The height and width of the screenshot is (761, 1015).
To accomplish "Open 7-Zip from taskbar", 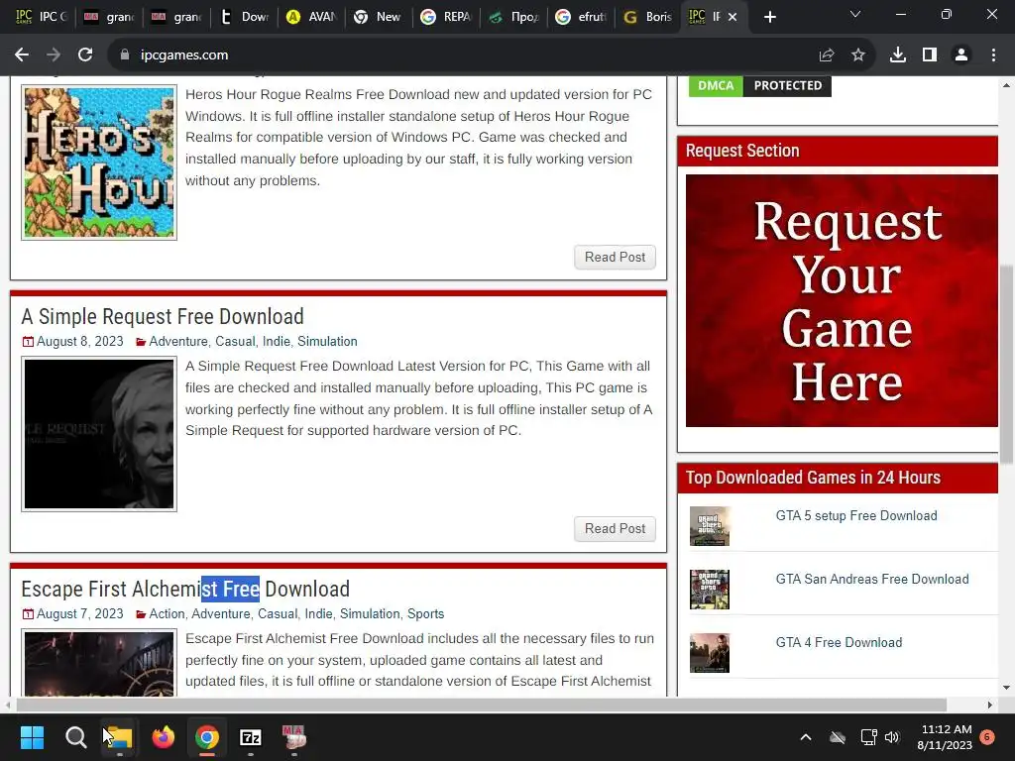I will coord(251,737).
